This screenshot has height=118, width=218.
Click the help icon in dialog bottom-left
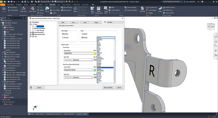tap(31, 87)
